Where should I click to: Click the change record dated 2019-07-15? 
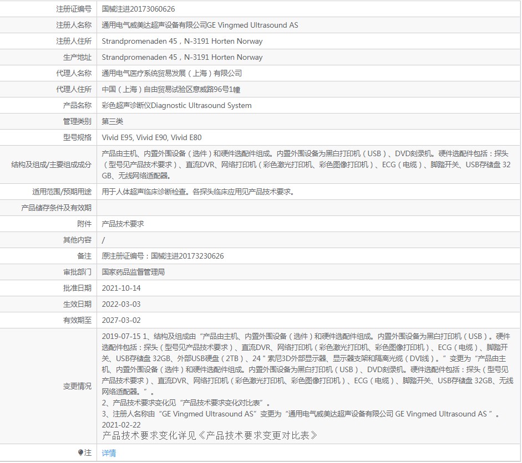pos(307,364)
